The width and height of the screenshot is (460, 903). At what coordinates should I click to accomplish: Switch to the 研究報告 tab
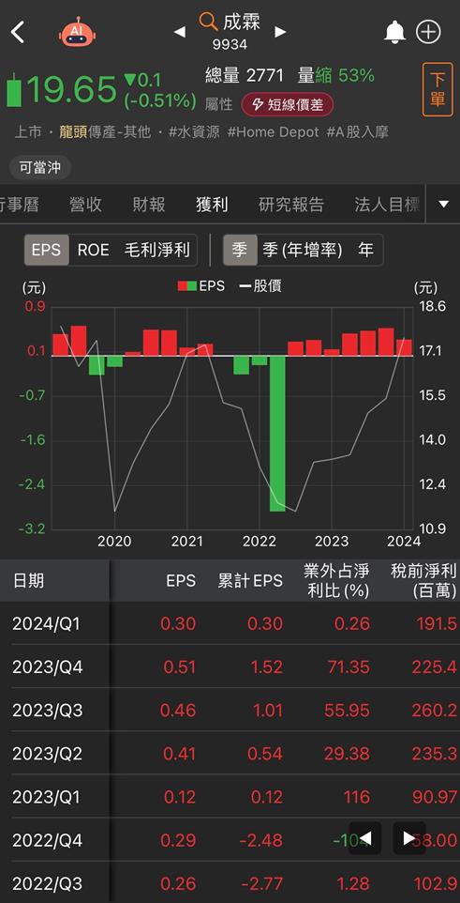(291, 205)
